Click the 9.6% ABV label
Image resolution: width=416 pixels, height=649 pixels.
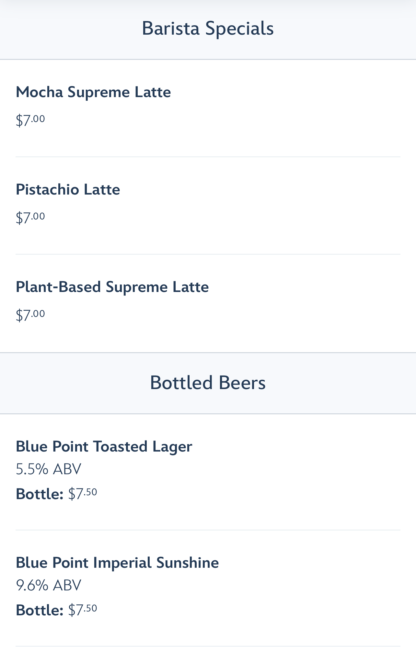(49, 585)
